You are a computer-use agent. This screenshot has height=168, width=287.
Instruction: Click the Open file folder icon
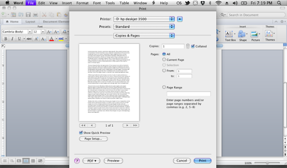(x=21, y=15)
